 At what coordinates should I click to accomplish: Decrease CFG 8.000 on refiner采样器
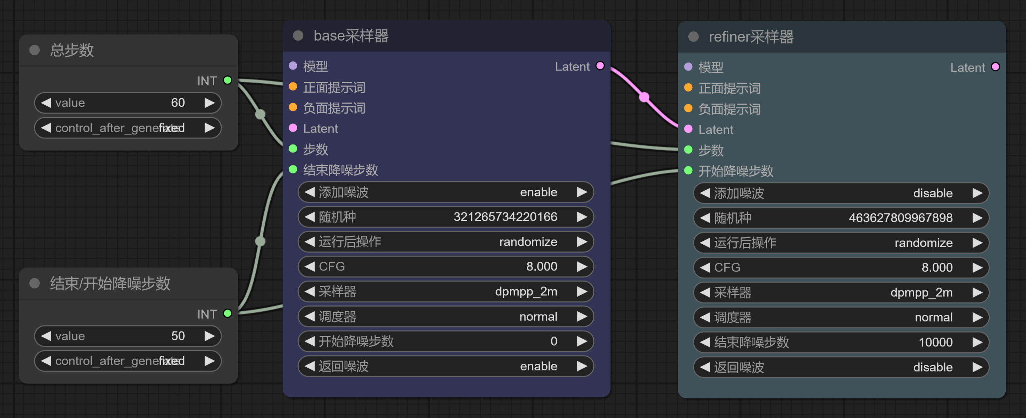705,268
